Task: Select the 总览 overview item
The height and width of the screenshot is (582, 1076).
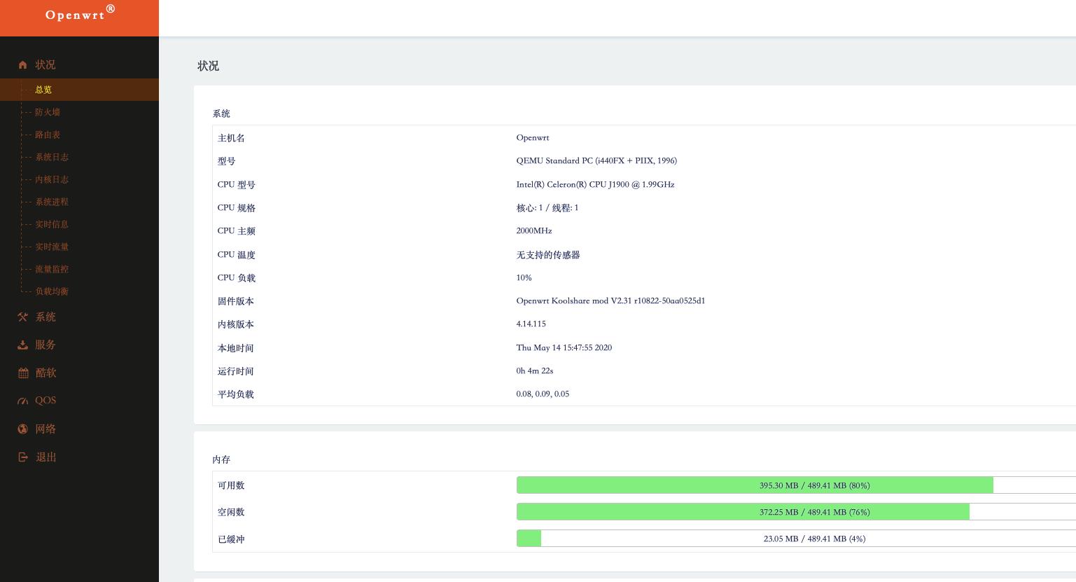Action: coord(43,90)
